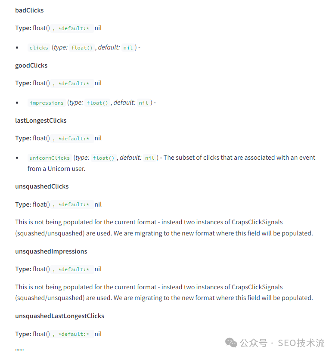Image resolution: width=335 pixels, height=356 pixels.
Task: Click the *default:* chip under badClicks
Action: click(x=74, y=28)
